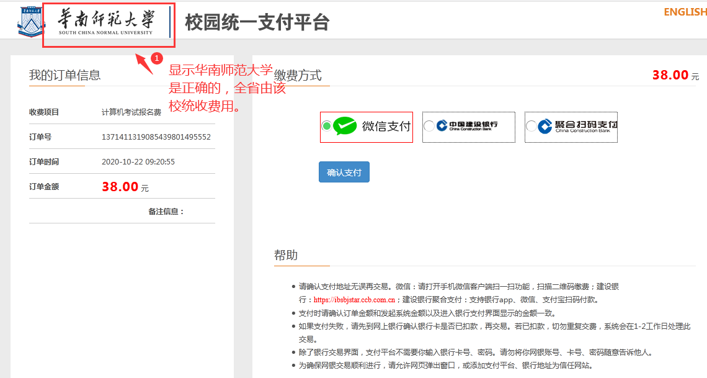Click the red annotation arrow
Screen dimensions: 707x378
click(x=144, y=63)
